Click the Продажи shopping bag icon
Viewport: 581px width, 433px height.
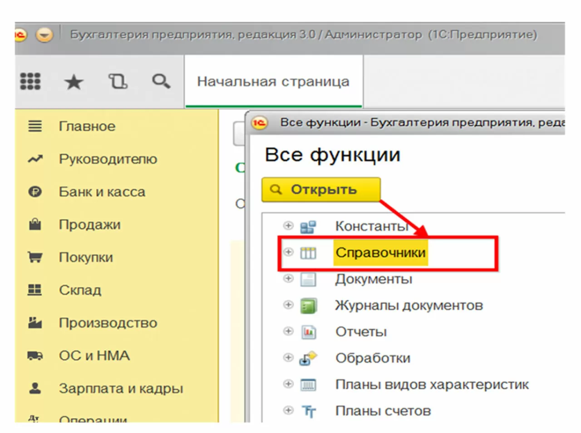tap(35, 224)
